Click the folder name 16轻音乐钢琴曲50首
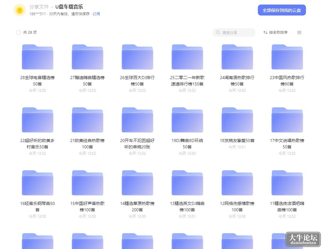323x249 pixels. [37, 207]
